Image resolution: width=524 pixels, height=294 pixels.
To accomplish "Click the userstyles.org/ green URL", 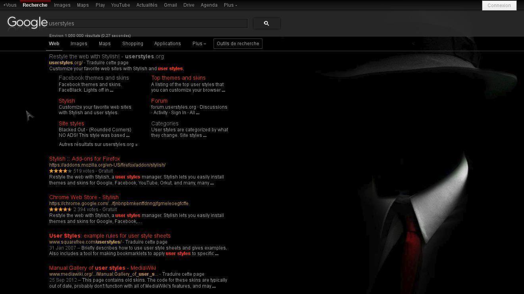I will tap(66, 63).
